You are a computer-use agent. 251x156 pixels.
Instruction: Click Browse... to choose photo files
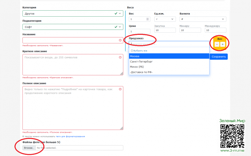[29, 148]
